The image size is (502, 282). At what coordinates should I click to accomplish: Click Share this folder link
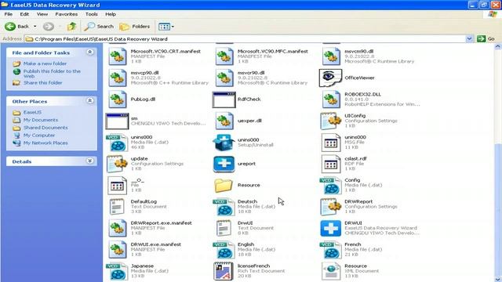[42, 83]
